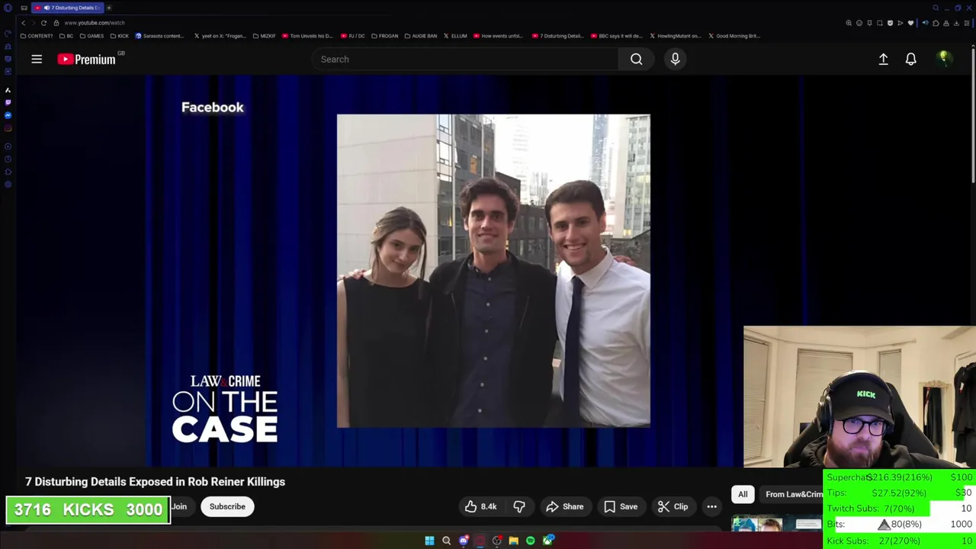
Task: Open Good Morning Brit... bookmark
Action: click(734, 36)
